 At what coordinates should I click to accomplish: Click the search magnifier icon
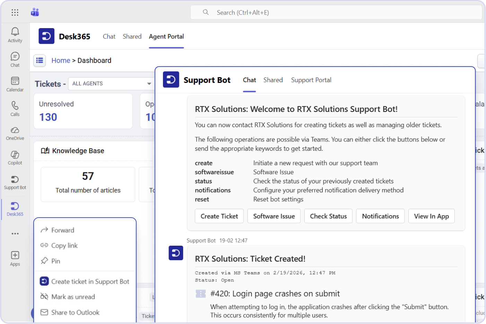tap(206, 12)
